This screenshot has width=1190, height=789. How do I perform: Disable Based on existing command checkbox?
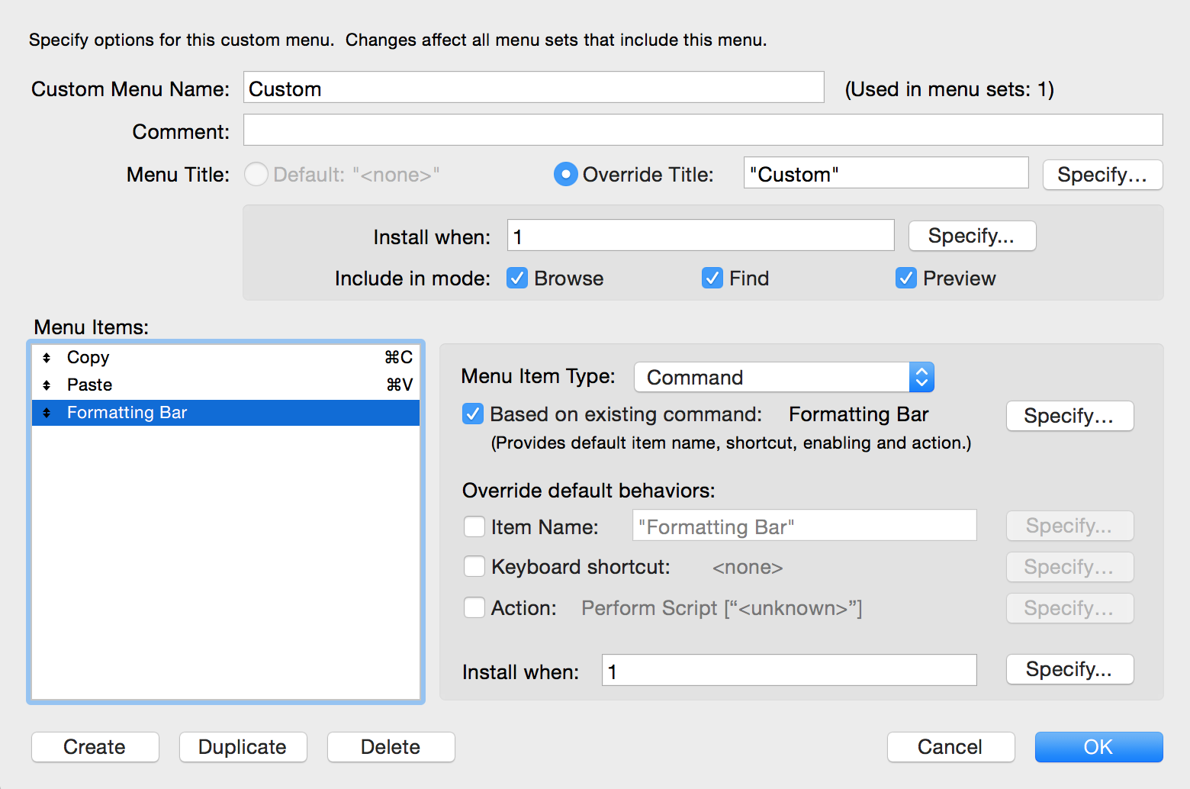[x=473, y=414]
